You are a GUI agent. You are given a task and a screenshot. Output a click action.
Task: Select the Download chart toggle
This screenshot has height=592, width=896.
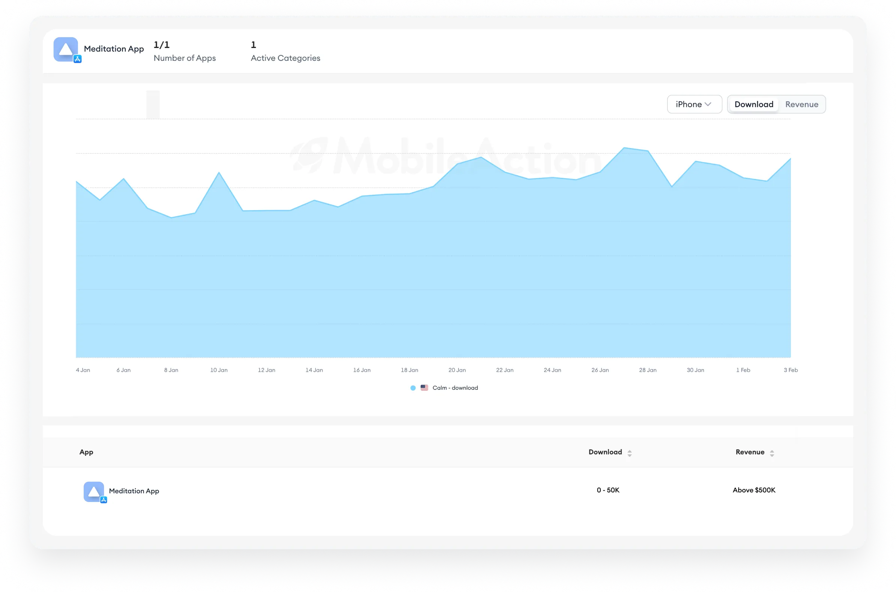(754, 104)
